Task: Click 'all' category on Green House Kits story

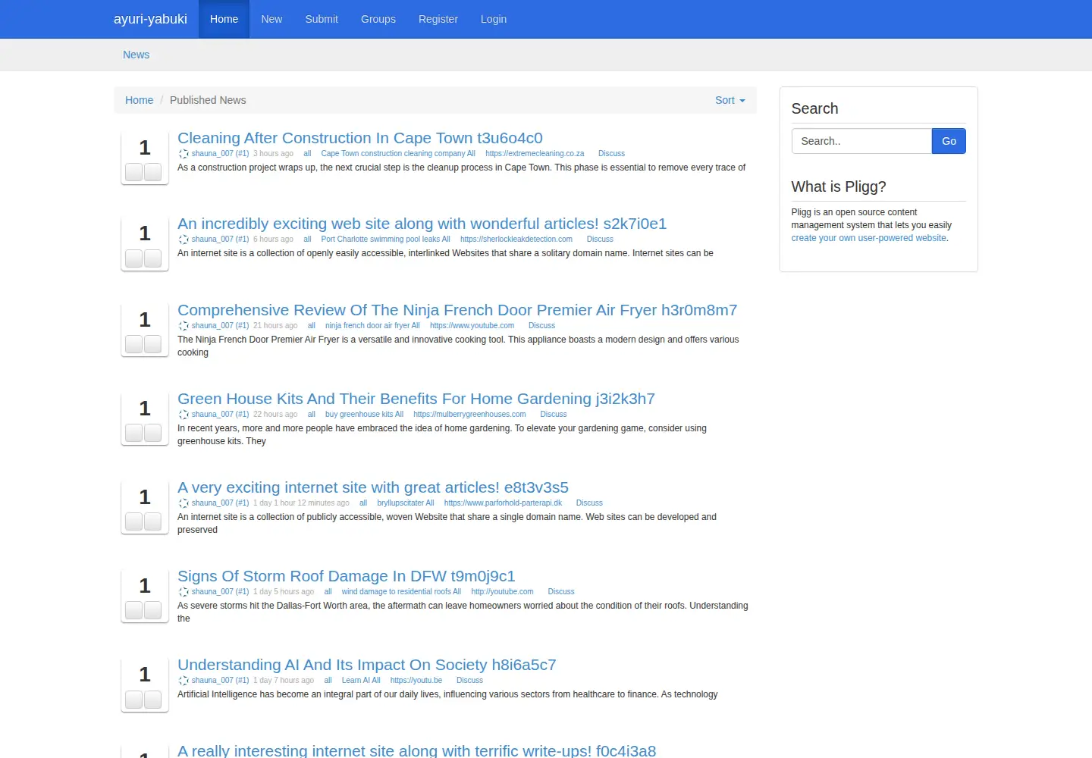Action: [x=311, y=415]
